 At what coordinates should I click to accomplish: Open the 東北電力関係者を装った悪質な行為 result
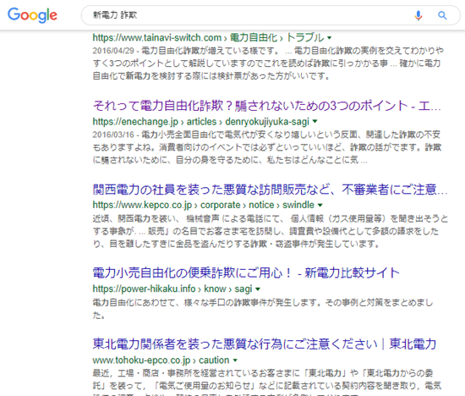point(265,344)
